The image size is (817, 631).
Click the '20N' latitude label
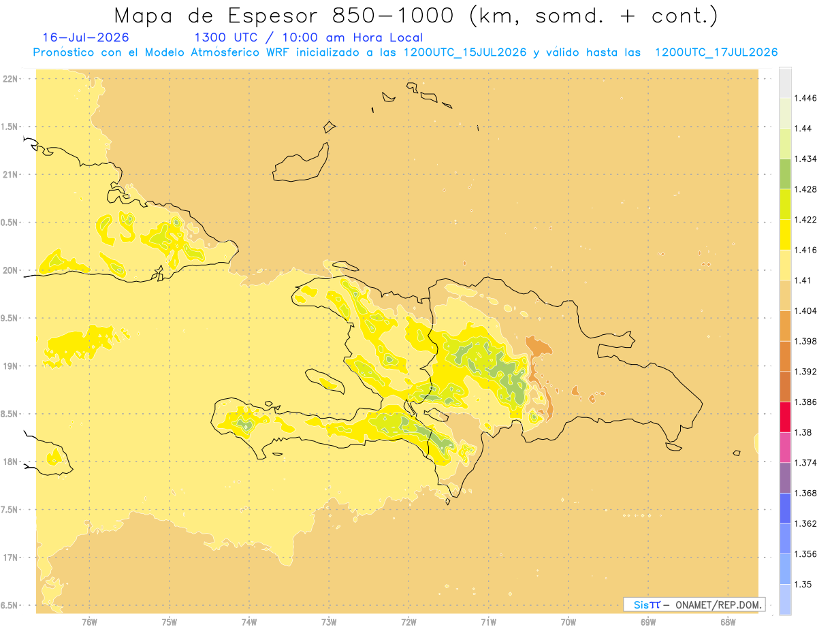[11, 270]
